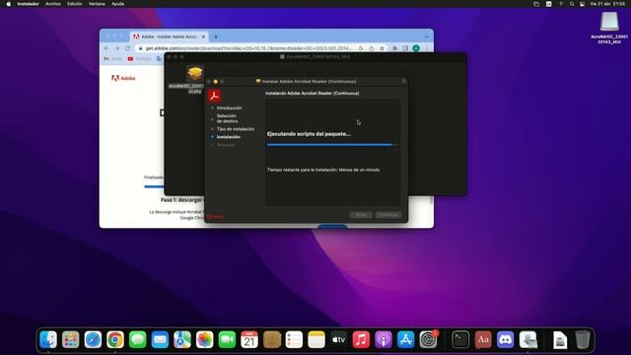Close the Adobe tab in Chrome
Viewport: 631px width, 355px height.
pos(203,36)
